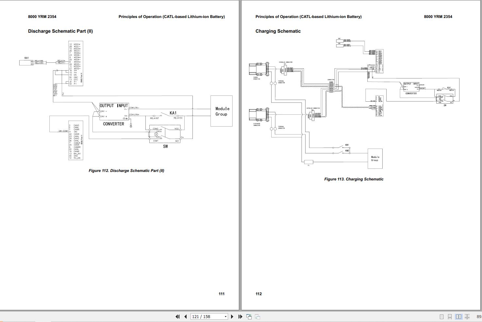Click the KM1 label in charging schematic
Viewport: 482px width, 322px height.
pos(347,145)
